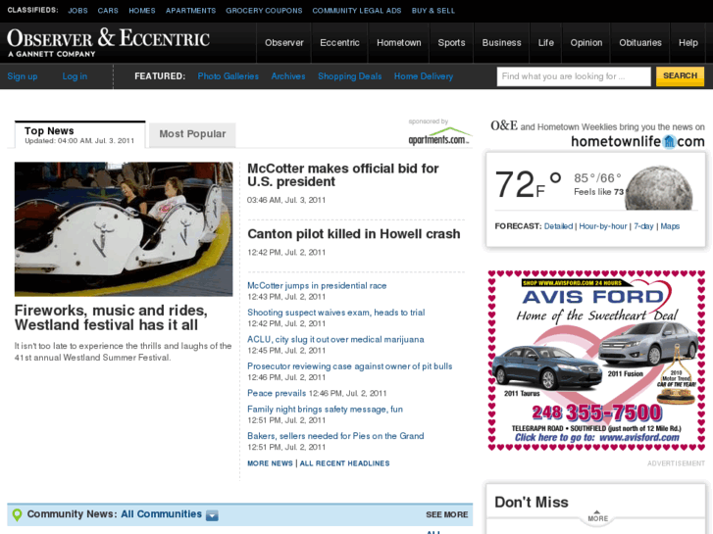Open the Life section

coord(545,43)
